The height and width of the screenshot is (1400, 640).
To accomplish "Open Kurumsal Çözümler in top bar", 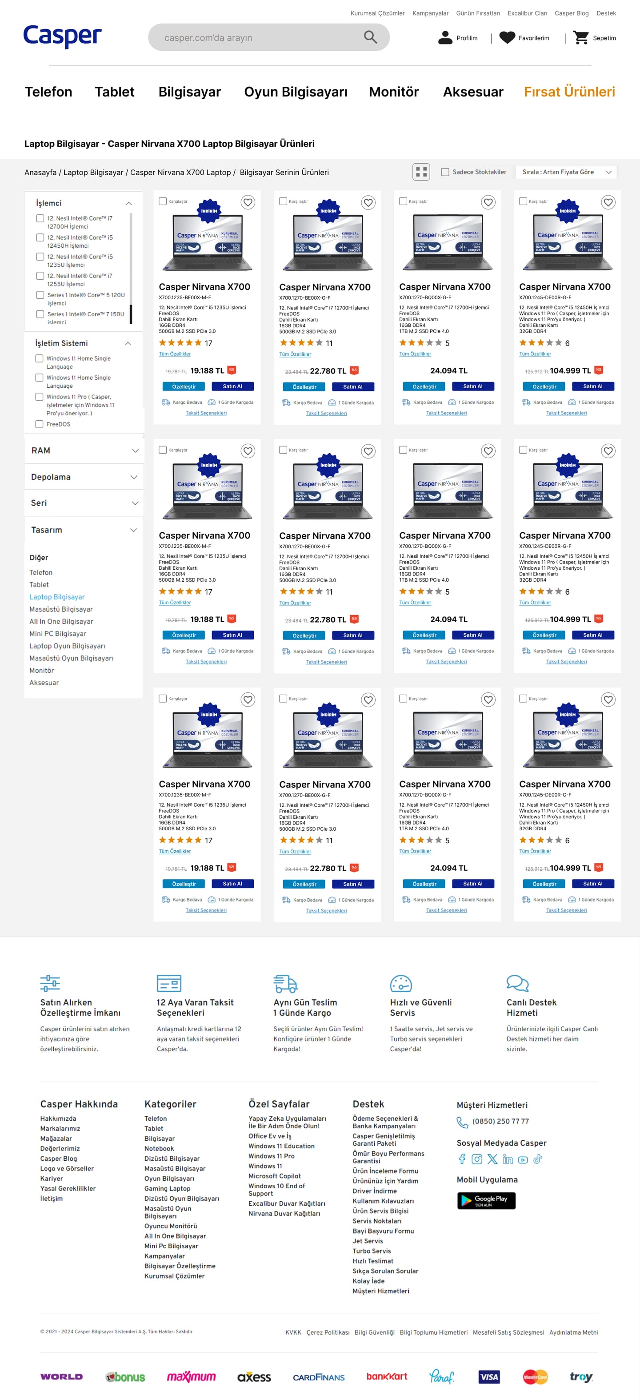I will [378, 13].
